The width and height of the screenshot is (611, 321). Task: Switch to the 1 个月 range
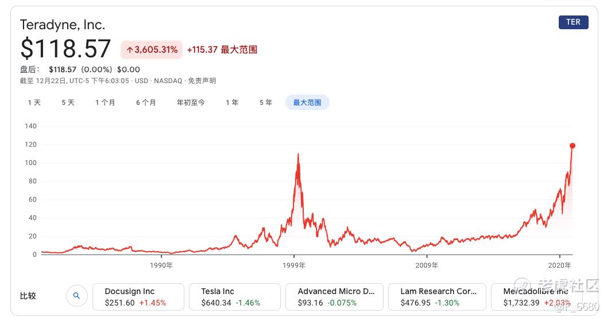click(x=105, y=103)
